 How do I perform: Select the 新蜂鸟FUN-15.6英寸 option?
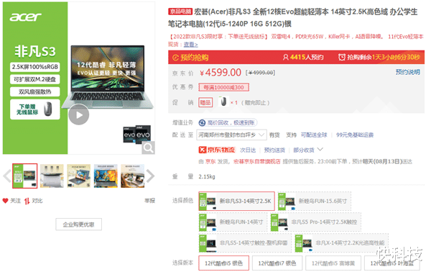(x=314, y=201)
